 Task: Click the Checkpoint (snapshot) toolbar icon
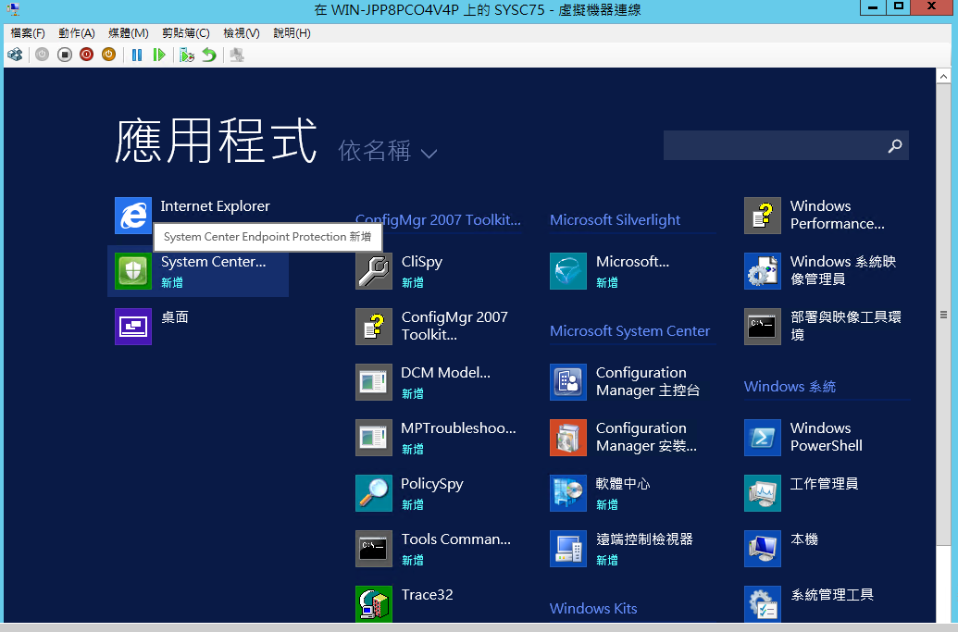pyautogui.click(x=187, y=55)
